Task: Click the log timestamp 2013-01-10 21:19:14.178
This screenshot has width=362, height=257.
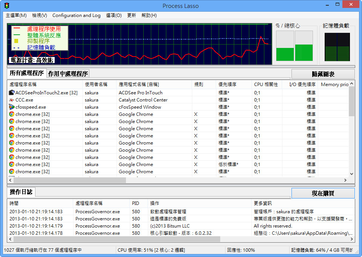Action: pyautogui.click(x=36, y=233)
